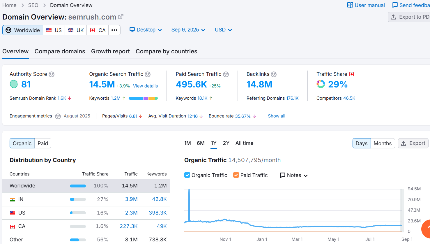Click the Desktop monitor icon
The image size is (430, 244).
pos(132,30)
